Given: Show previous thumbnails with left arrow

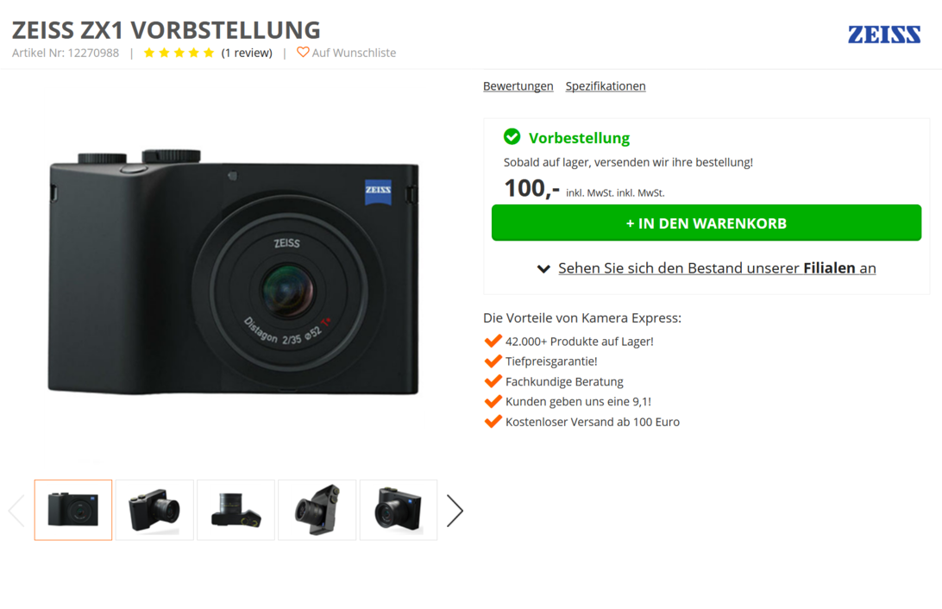Looking at the screenshot, I should click(16, 511).
